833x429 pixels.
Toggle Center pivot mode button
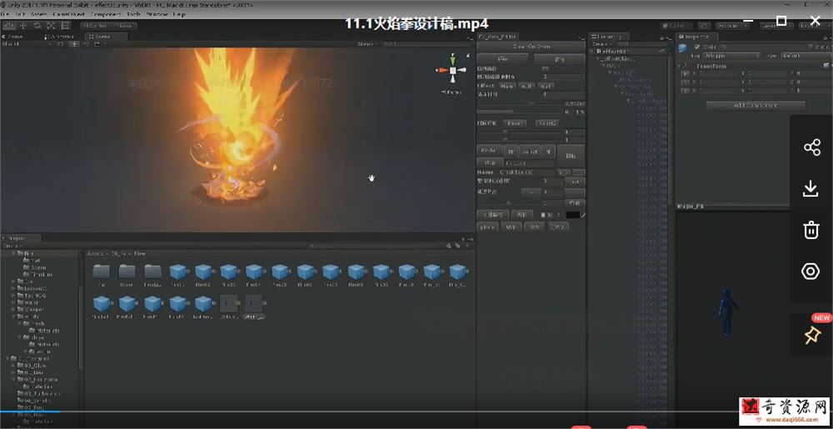(95, 26)
